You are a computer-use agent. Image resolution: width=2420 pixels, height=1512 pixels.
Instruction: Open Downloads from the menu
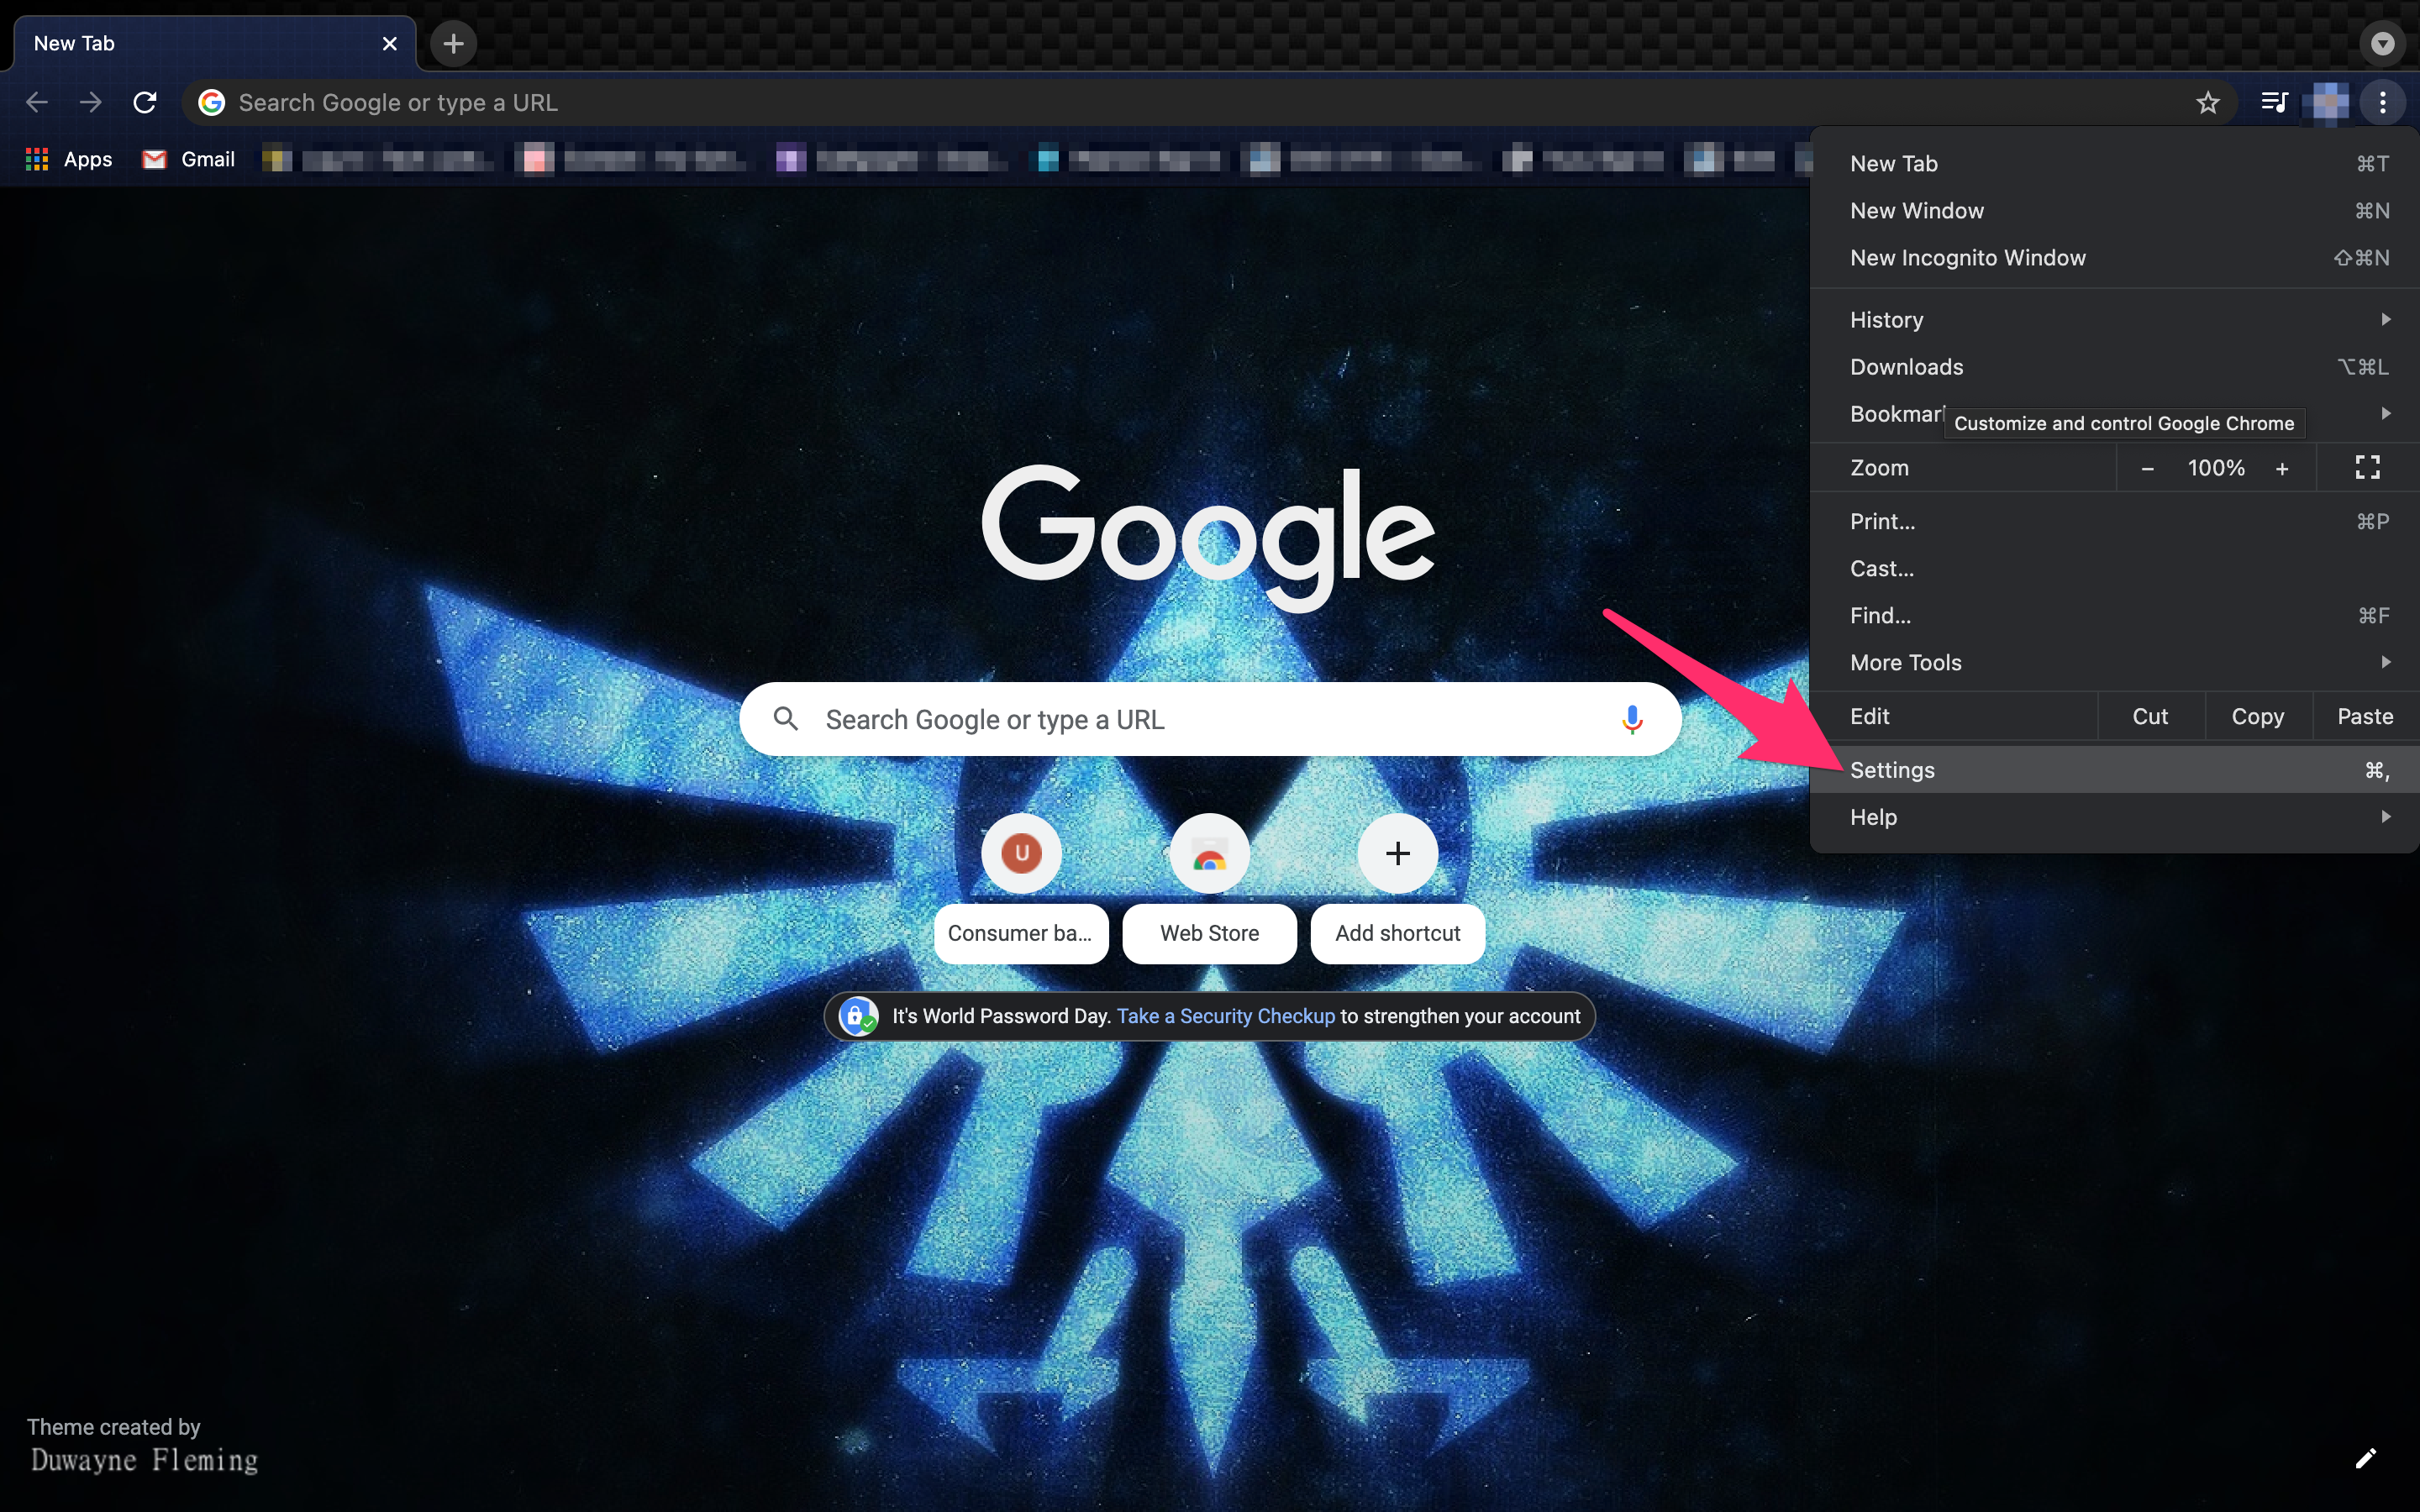coord(2114,366)
